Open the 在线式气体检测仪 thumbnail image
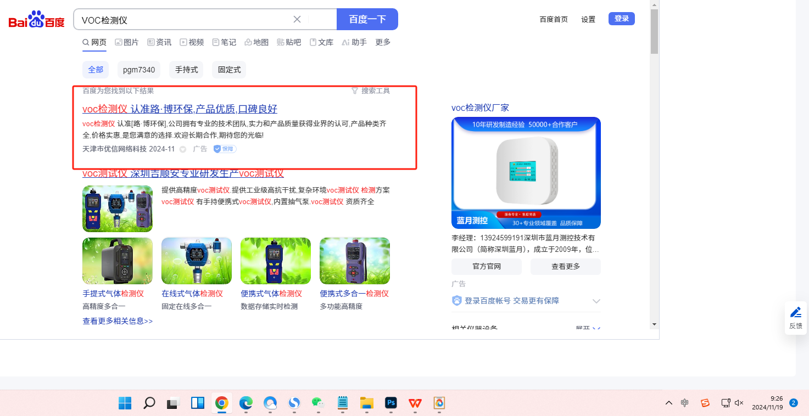Image resolution: width=809 pixels, height=416 pixels. [197, 261]
